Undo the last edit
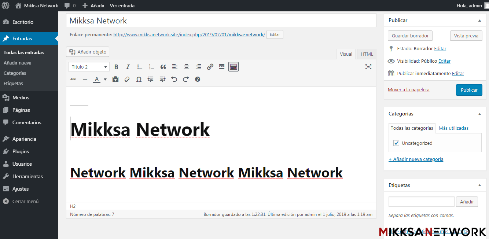 (x=174, y=79)
